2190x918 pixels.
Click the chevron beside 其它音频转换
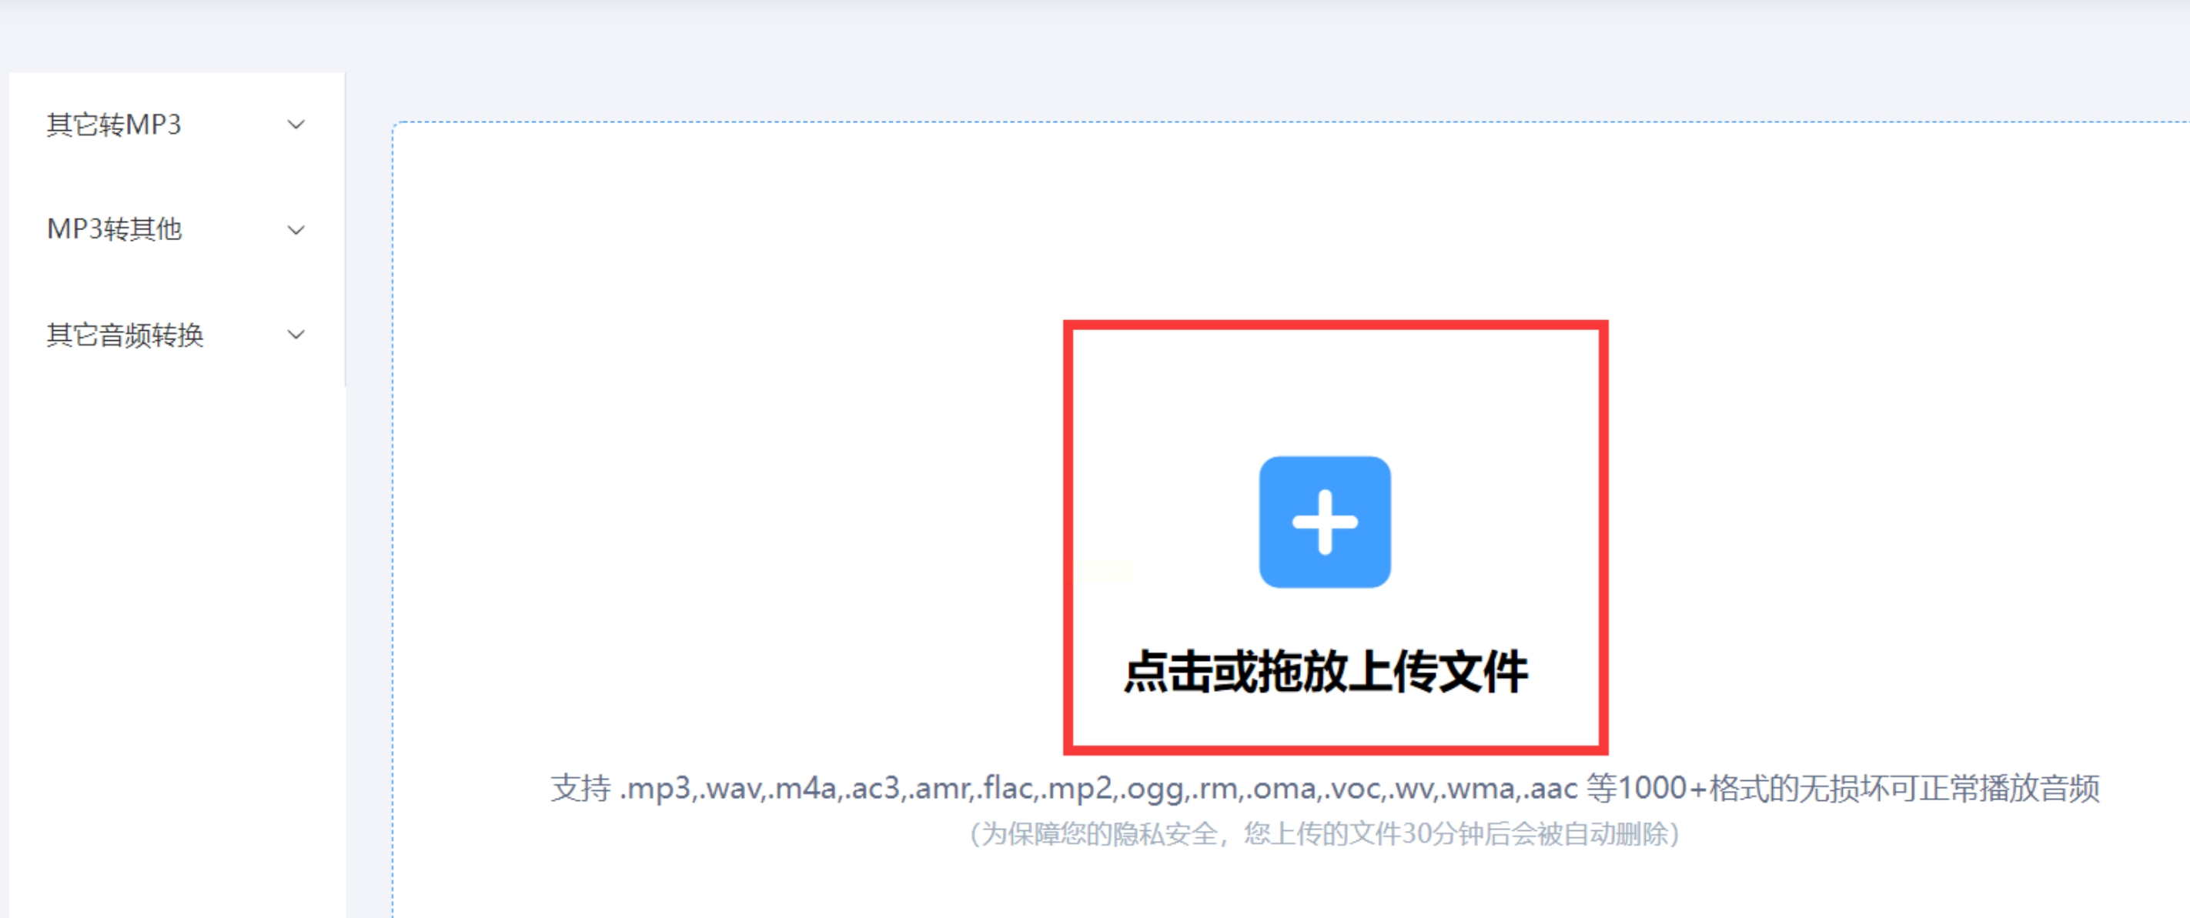coord(296,335)
